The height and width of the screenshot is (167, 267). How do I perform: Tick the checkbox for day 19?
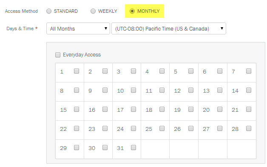(x=191, y=109)
